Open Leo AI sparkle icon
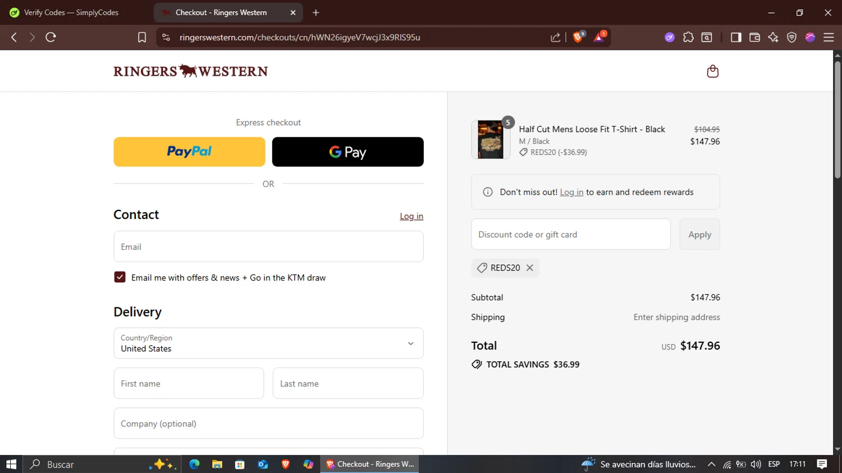The width and height of the screenshot is (842, 473). [773, 37]
